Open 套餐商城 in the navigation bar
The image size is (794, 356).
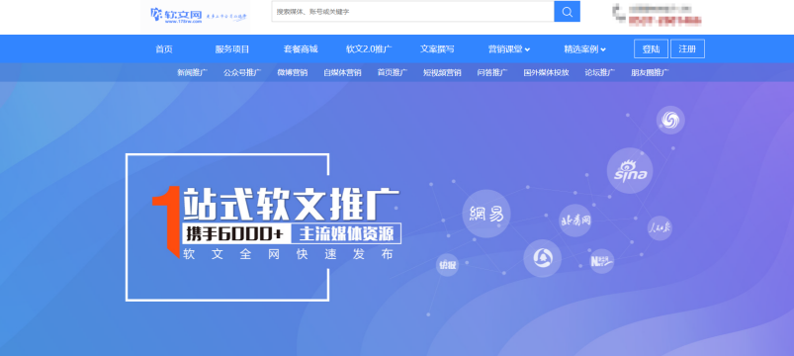point(301,49)
